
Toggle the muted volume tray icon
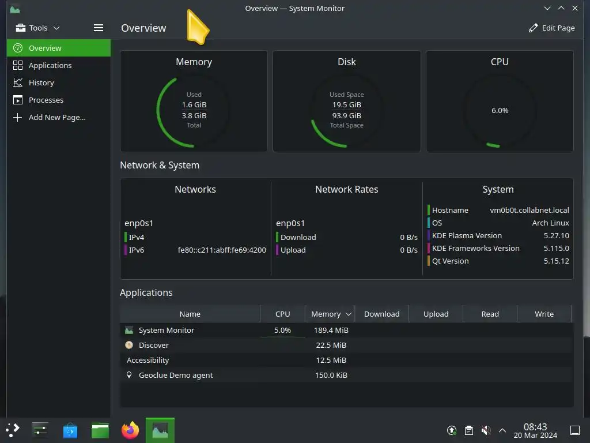pos(486,430)
